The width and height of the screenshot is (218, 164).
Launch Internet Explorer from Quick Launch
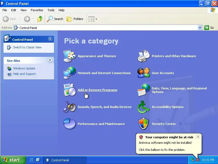click(32, 160)
